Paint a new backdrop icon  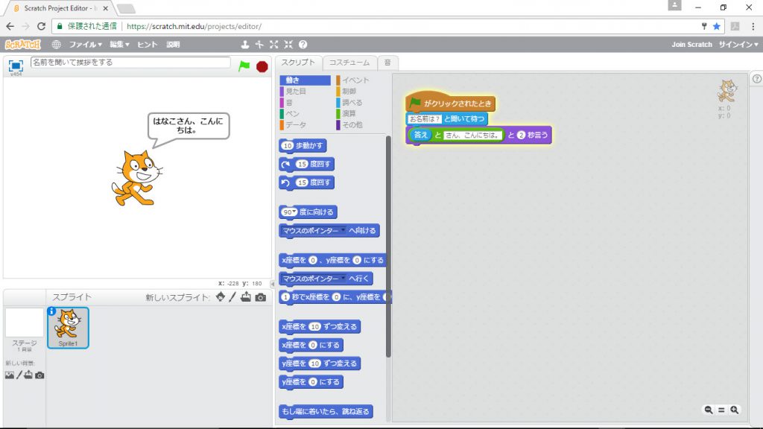(19, 375)
